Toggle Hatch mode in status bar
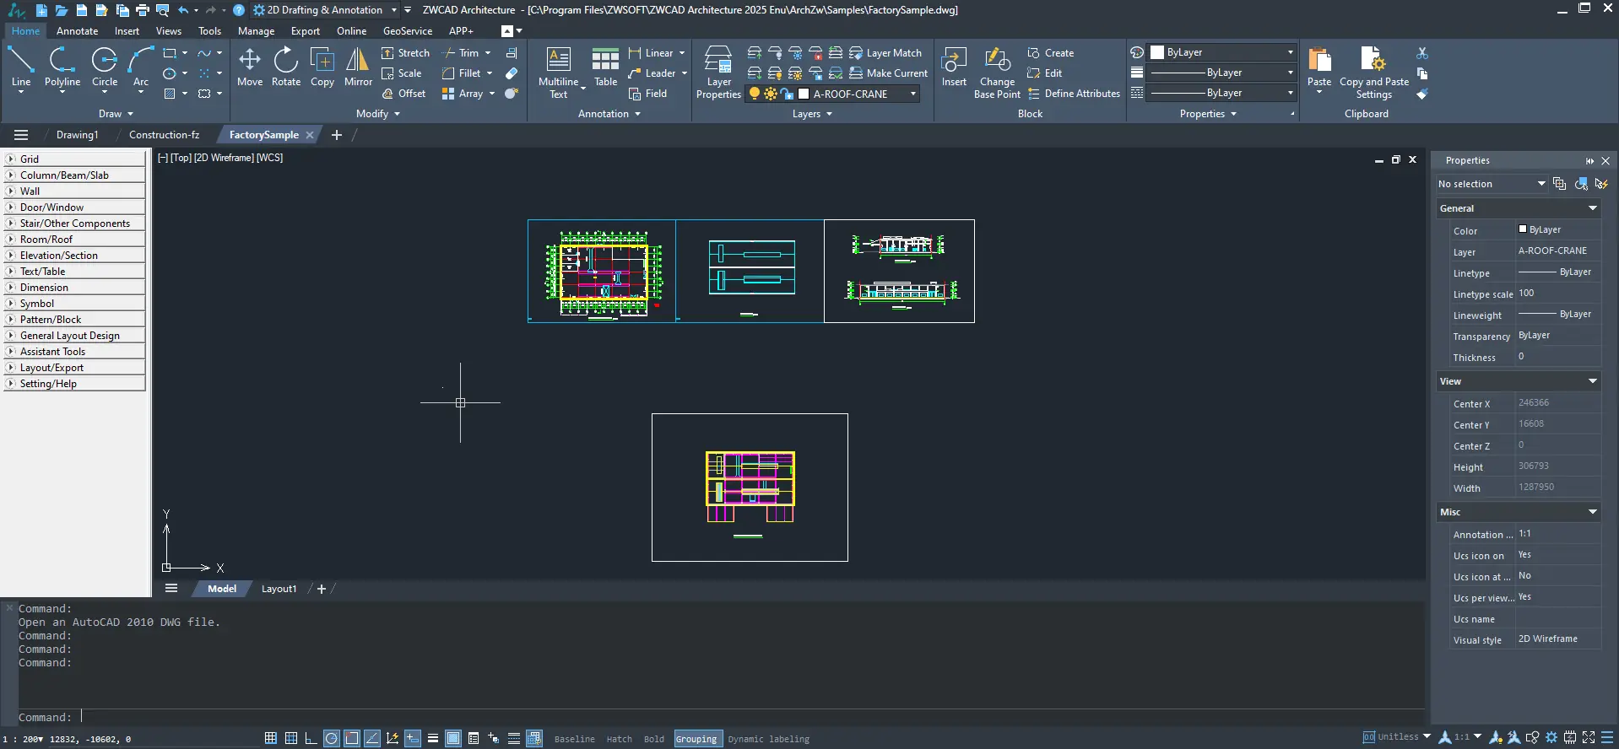Viewport: 1619px width, 749px height. pos(620,739)
